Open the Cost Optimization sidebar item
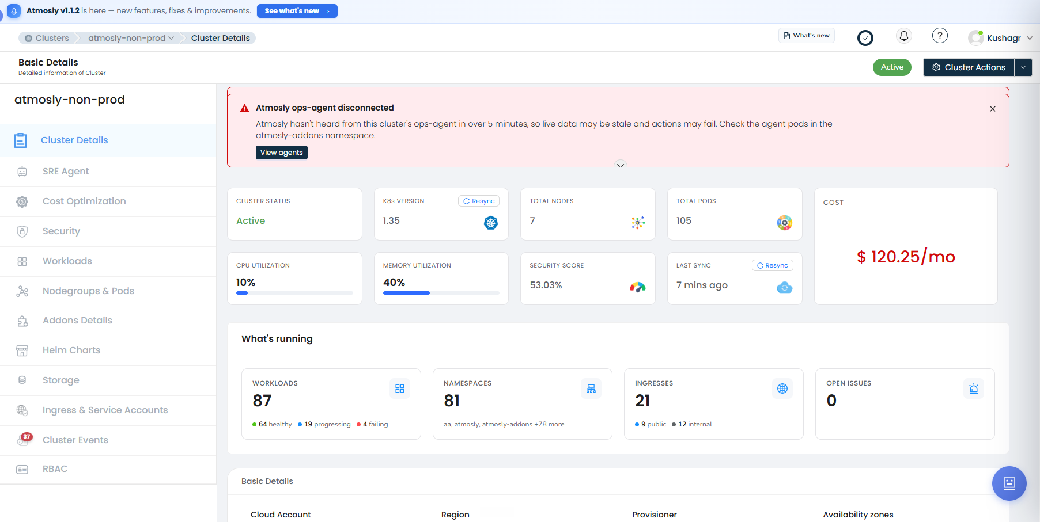 click(108, 201)
